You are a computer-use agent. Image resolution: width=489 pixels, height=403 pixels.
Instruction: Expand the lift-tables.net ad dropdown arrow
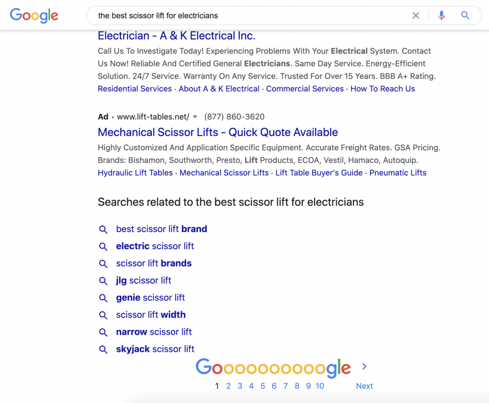(195, 117)
